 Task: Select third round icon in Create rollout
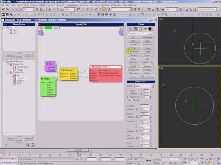point(140,29)
